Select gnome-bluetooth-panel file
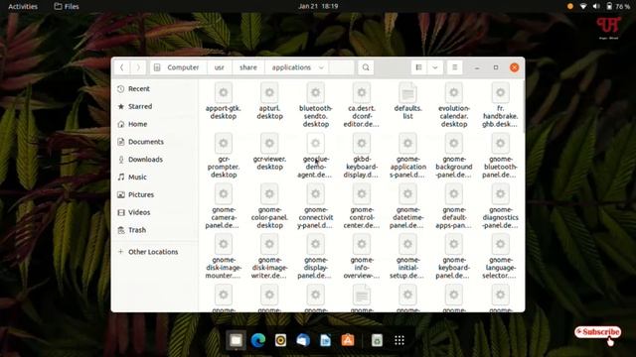The width and height of the screenshot is (636, 357). [x=500, y=156]
